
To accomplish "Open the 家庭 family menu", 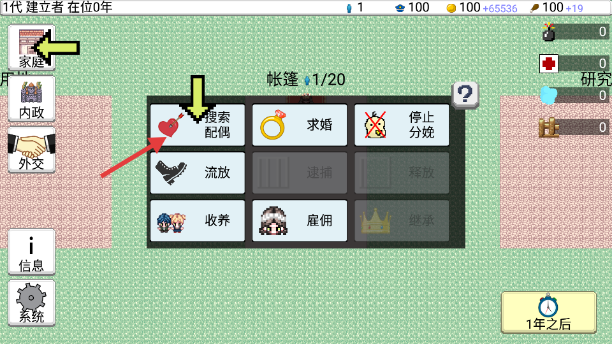I will [x=31, y=48].
